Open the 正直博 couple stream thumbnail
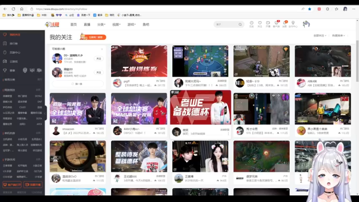The width and height of the screenshot is (359, 202). pyautogui.click(x=200, y=156)
